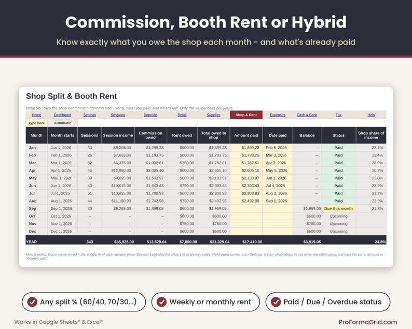
Task: Click 'Works in Google Sheets* & Excel*' text
Action: click(59, 322)
